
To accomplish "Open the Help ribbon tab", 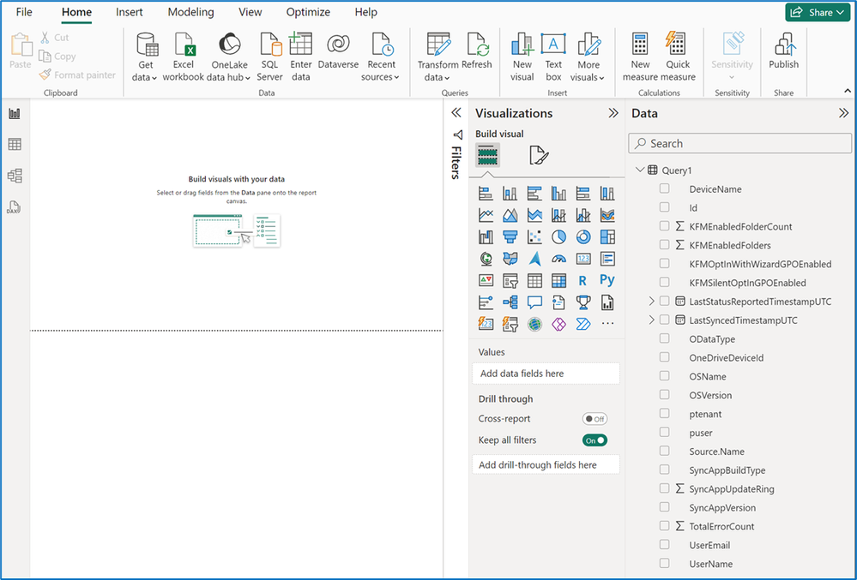I will coord(365,12).
